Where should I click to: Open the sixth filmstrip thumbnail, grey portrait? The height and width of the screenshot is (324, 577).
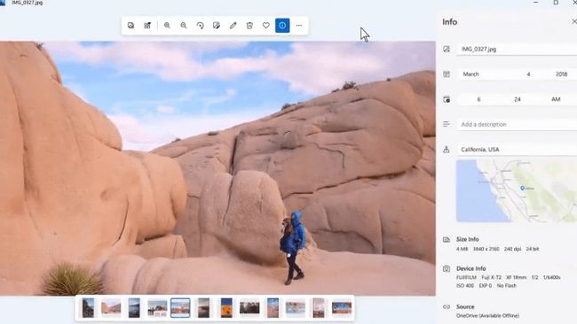203,307
